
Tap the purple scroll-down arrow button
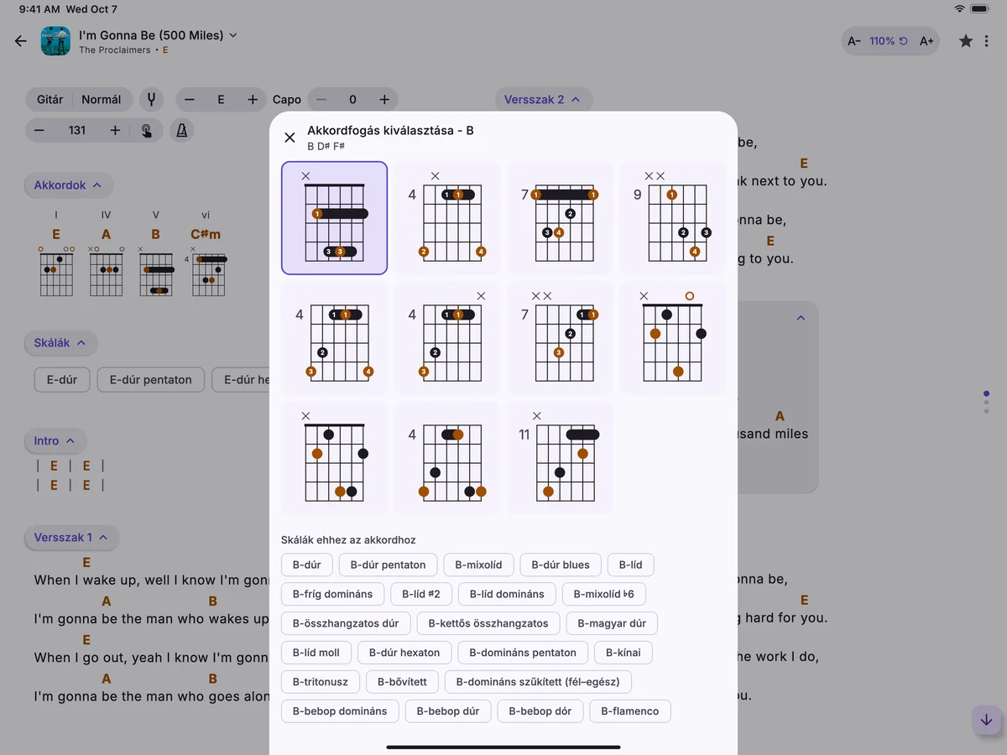(x=986, y=720)
